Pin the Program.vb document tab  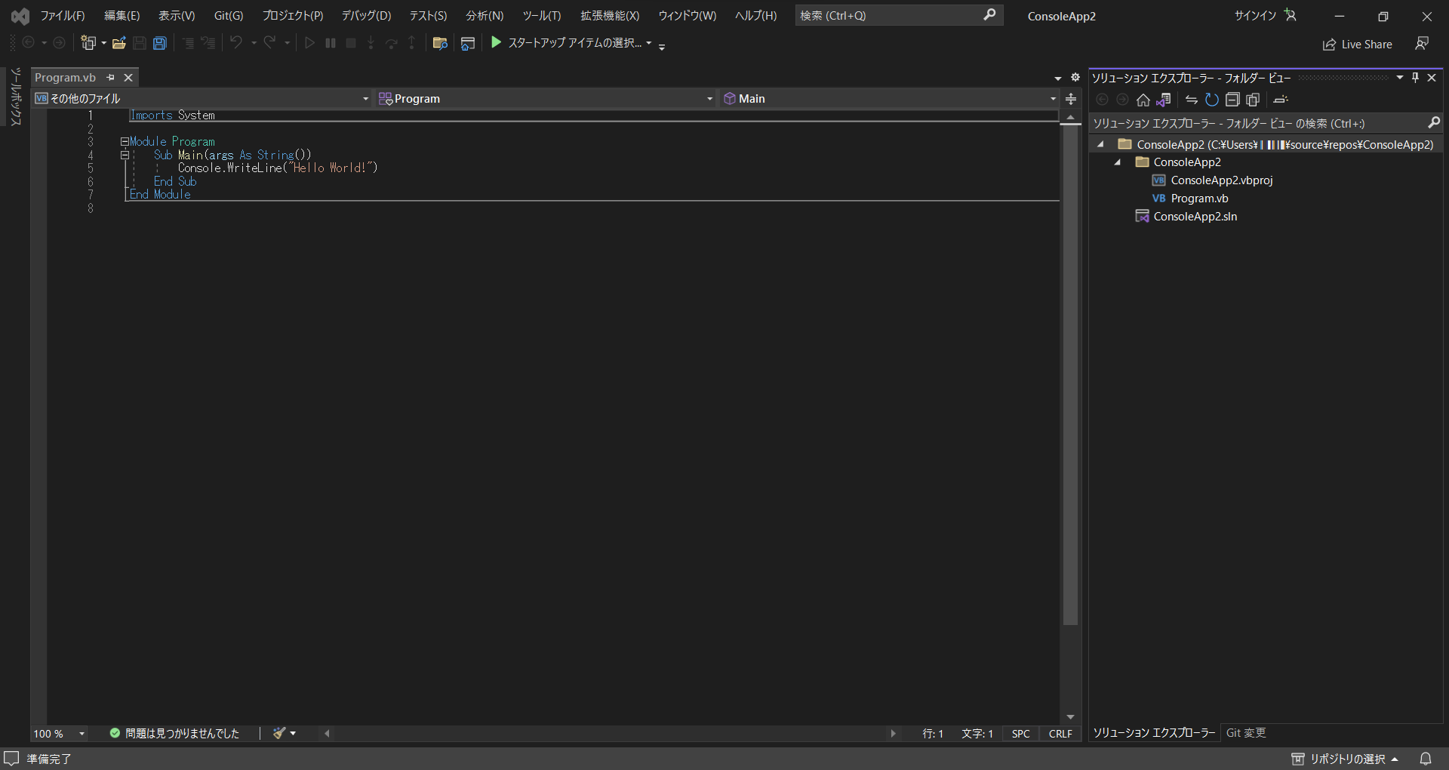click(x=110, y=77)
